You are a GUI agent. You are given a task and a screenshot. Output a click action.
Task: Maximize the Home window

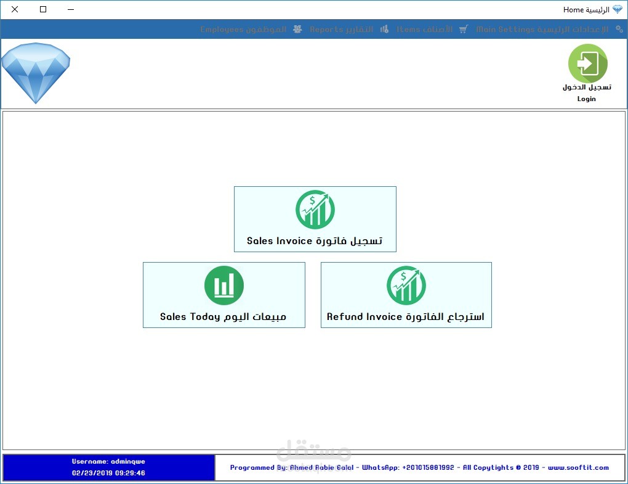(x=43, y=9)
